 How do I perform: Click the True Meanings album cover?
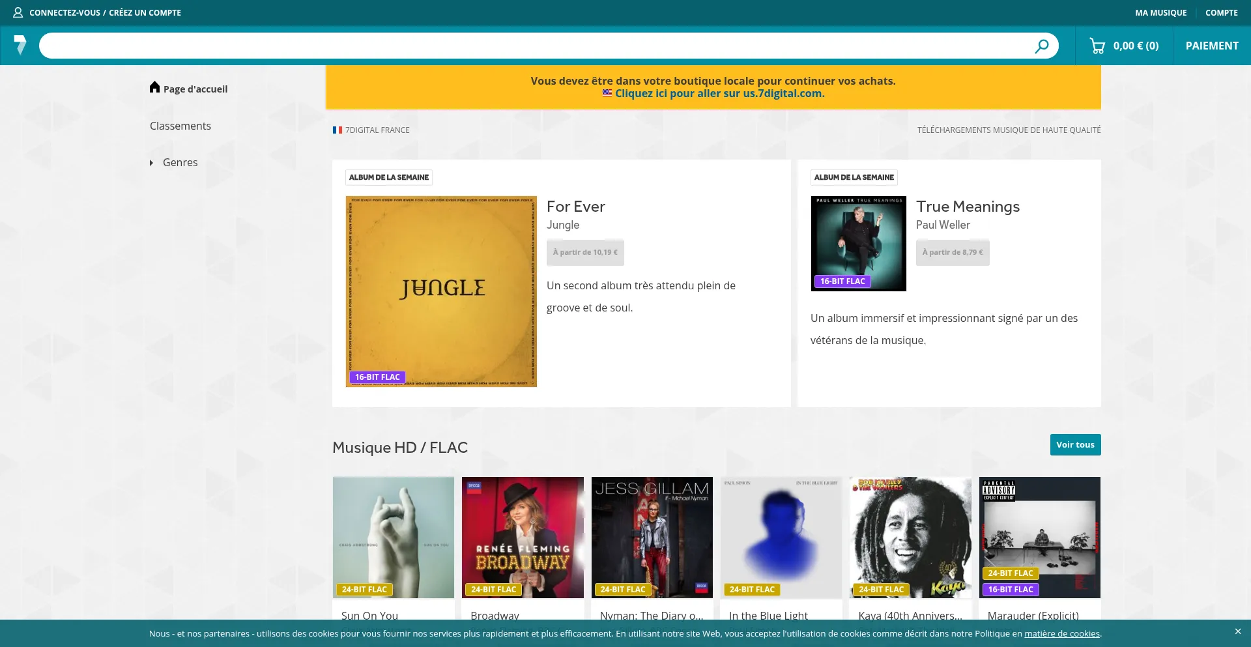pyautogui.click(x=859, y=244)
